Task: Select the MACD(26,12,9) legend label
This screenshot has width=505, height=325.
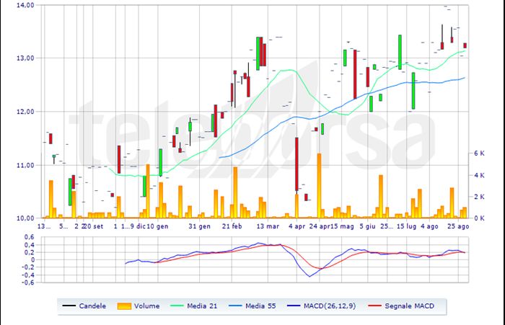Action: pyautogui.click(x=330, y=306)
